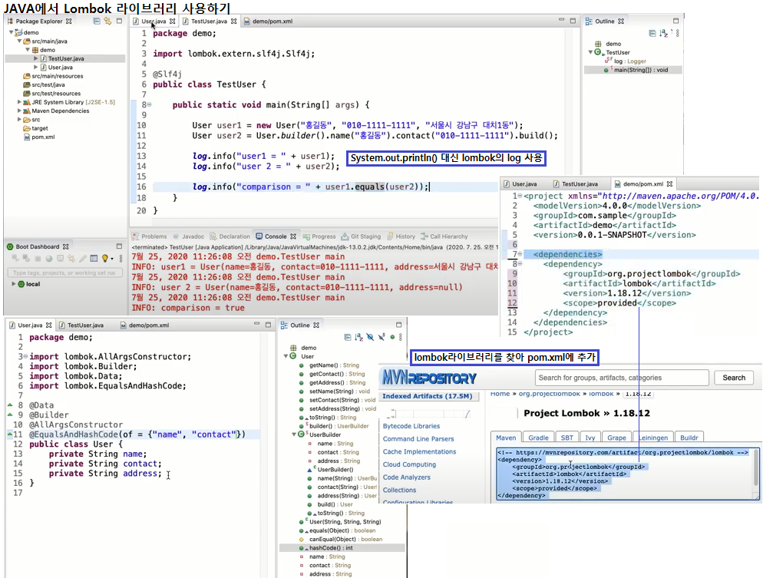Toggle fold marker on main method line 8

[149, 104]
